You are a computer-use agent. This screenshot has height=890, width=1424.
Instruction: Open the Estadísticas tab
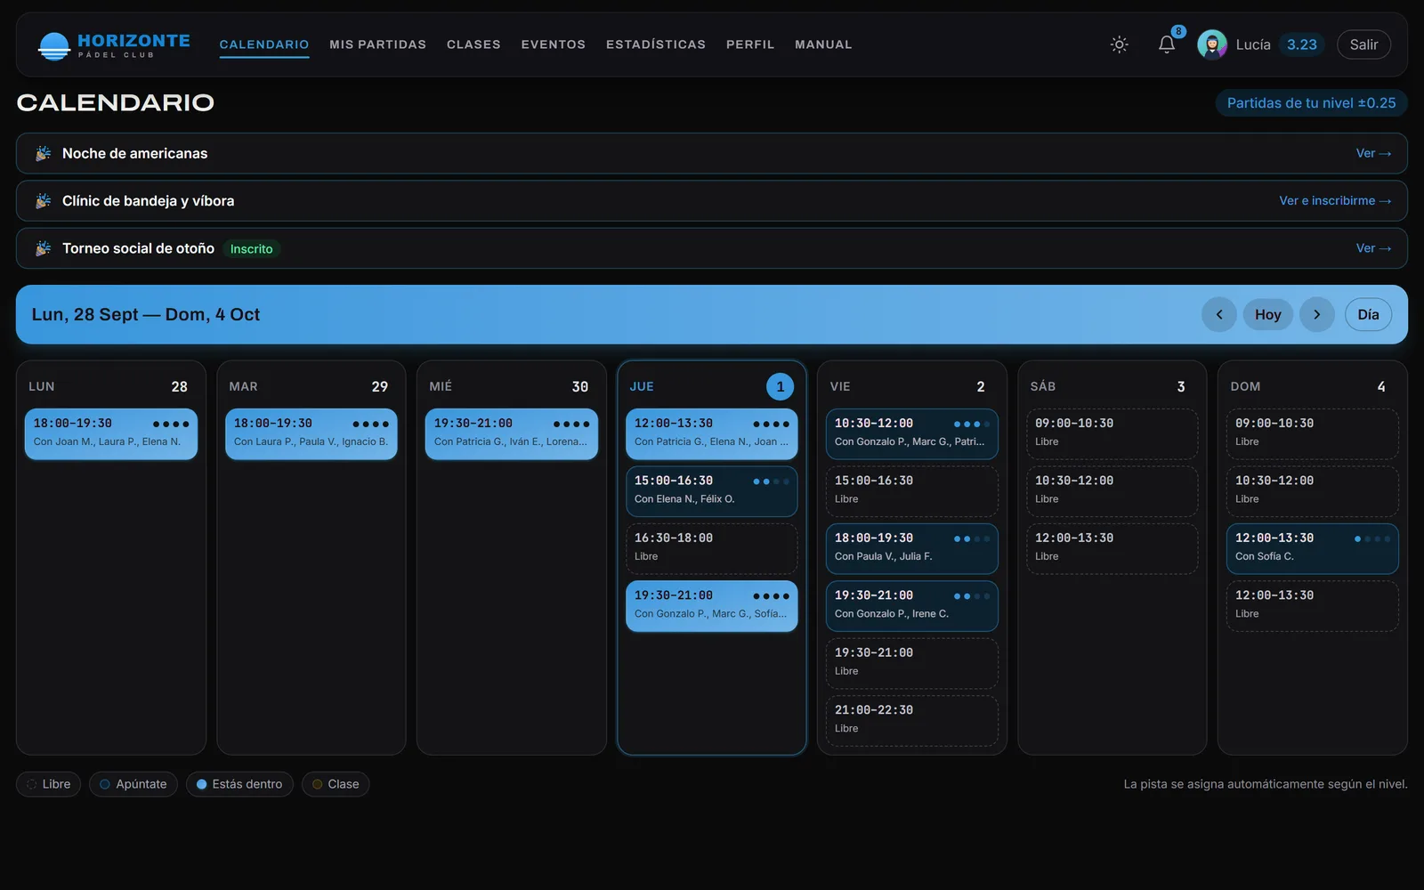coord(656,44)
